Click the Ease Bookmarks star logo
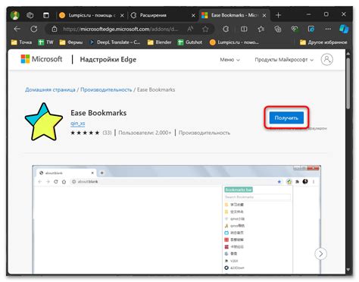The image size is (359, 282). pyautogui.click(x=44, y=122)
